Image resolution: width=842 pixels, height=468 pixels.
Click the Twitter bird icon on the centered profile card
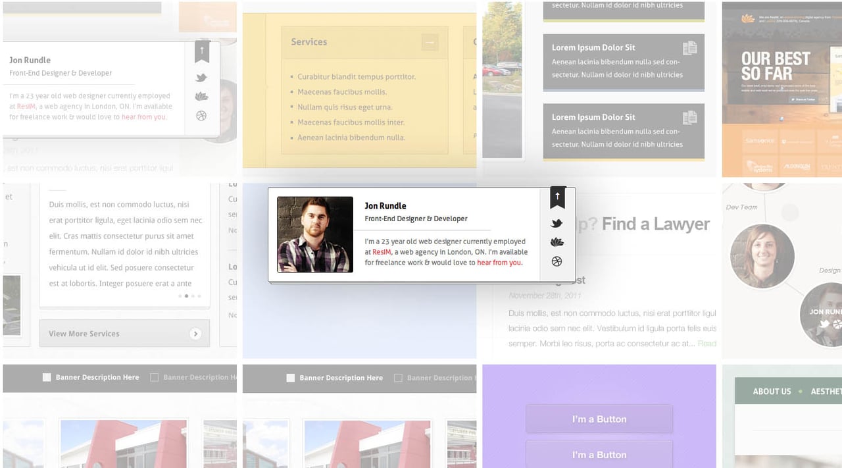pyautogui.click(x=557, y=222)
